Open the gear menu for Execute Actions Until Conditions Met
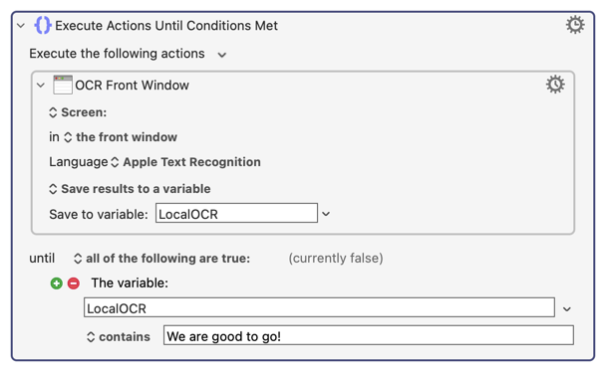The width and height of the screenshot is (606, 375). pyautogui.click(x=575, y=25)
